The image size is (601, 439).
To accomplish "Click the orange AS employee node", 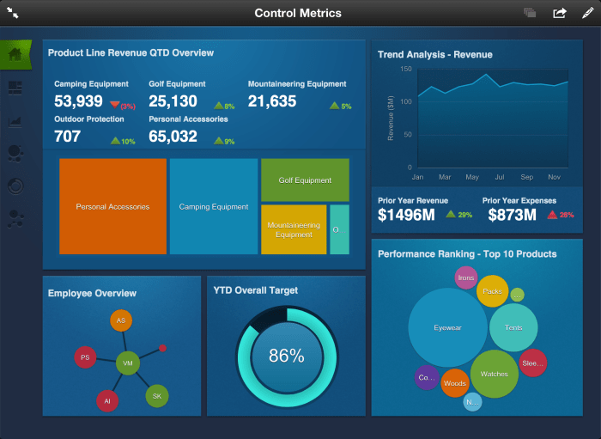I will pos(121,320).
